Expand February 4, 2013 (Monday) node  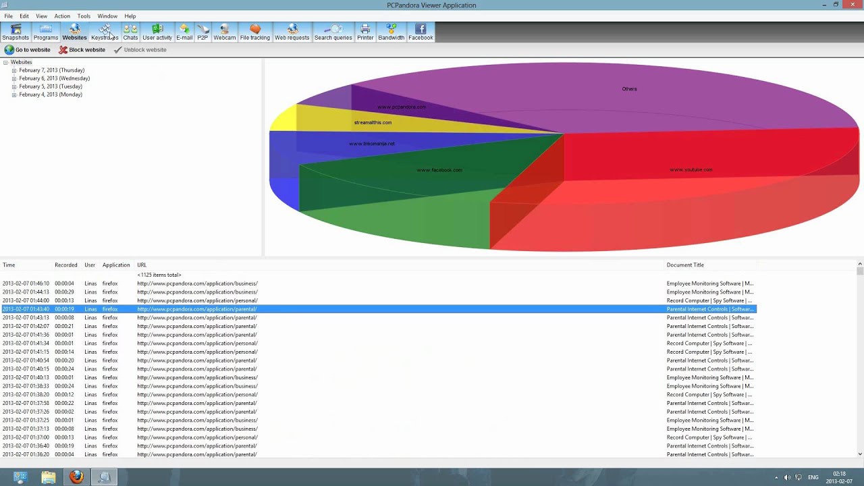click(x=14, y=94)
